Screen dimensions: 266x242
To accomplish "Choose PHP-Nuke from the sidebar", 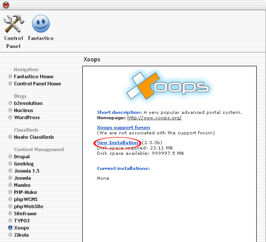I will [25, 192].
